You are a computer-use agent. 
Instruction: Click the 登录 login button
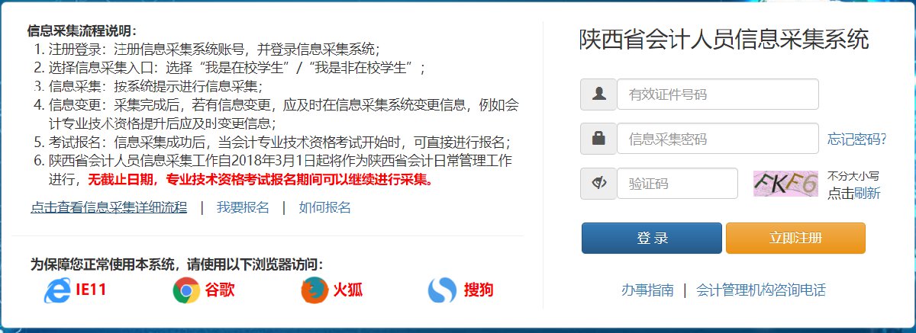click(x=652, y=238)
